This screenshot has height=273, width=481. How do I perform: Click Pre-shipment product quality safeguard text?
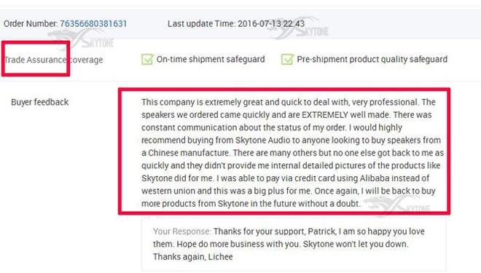(372, 59)
